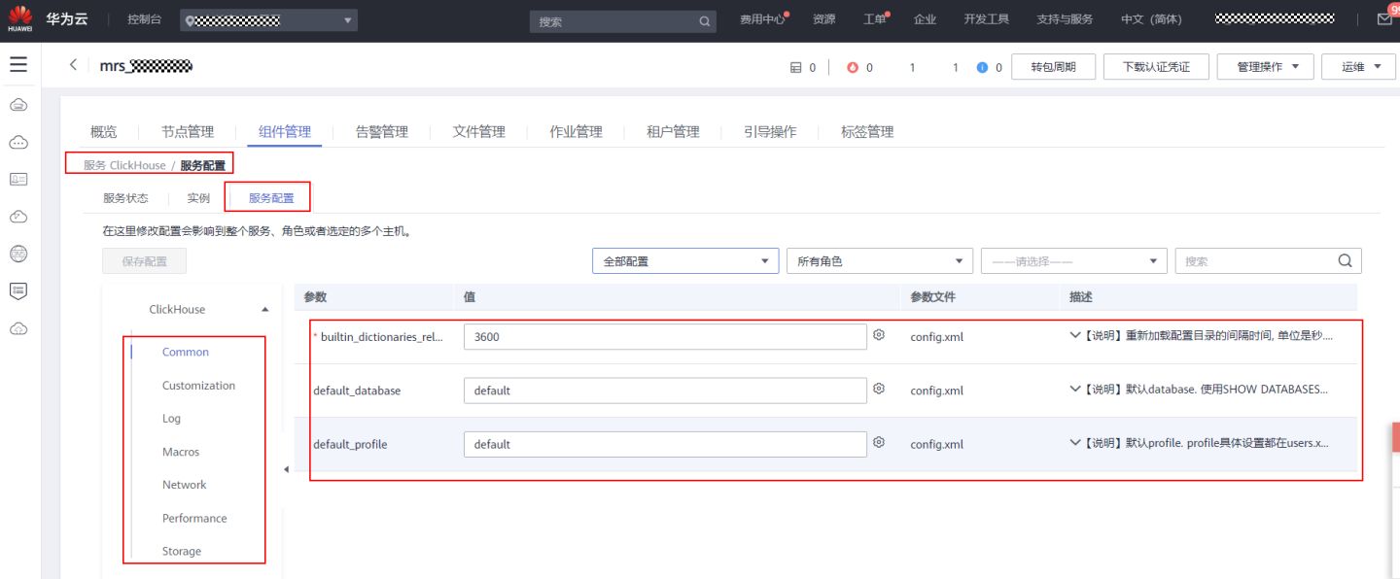Screen dimensions: 1400x579
Task: Select the Storage config category
Action: pos(182,551)
